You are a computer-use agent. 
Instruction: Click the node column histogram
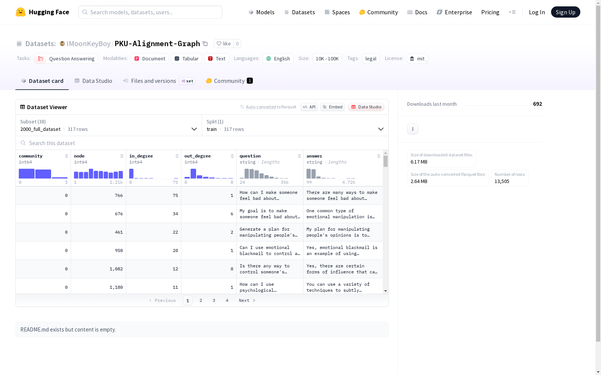tap(98, 174)
